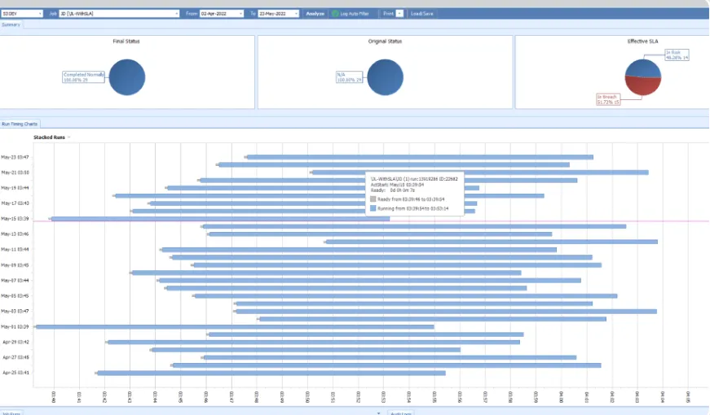Click the 04:00 time axis label
Screen dimensions: 710x415
[562, 397]
